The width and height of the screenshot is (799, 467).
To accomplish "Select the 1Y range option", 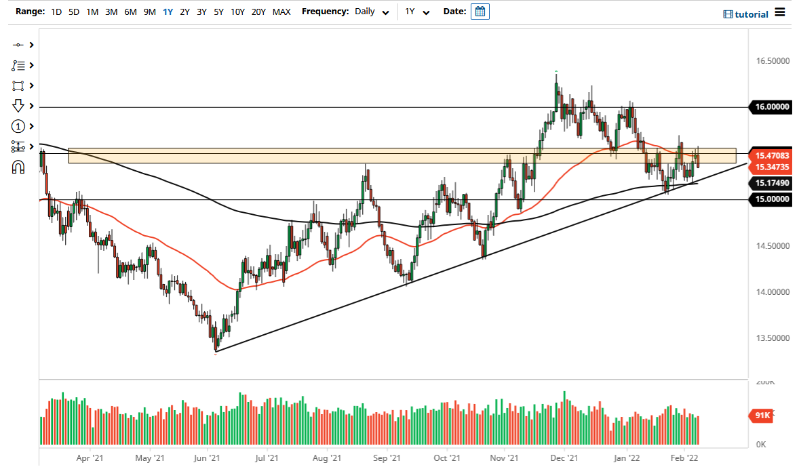I will point(168,12).
